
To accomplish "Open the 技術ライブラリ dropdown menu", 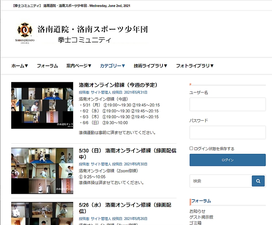I will (x=150, y=66).
